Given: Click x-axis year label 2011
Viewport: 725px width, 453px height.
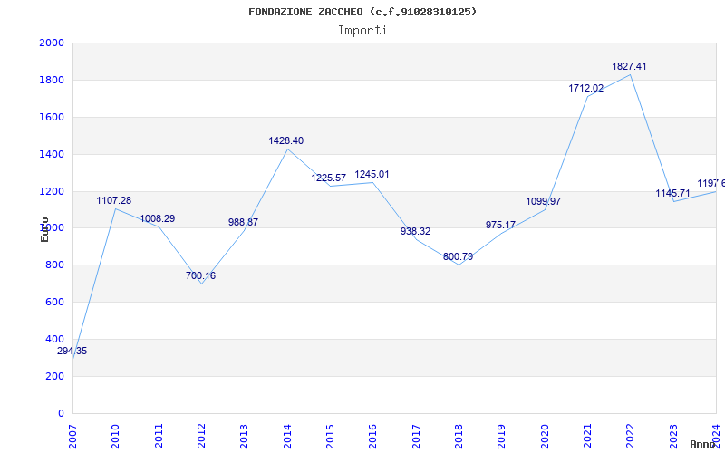Looking at the screenshot, I should click(159, 437).
